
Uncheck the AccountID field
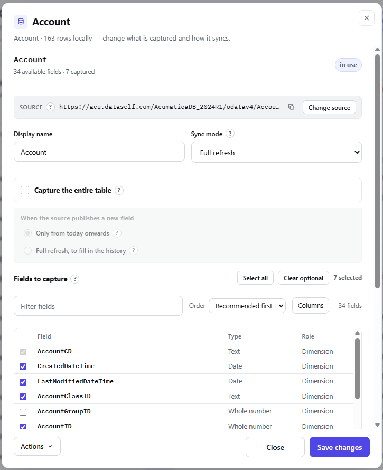coord(23,426)
